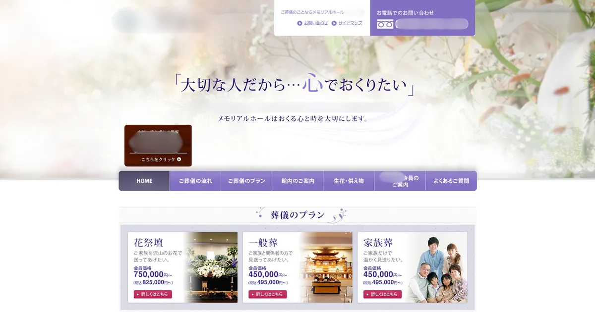Switch to the ご葬儀の流れ tab

pyautogui.click(x=195, y=180)
